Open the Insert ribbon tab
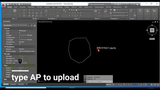160x90 pixels. 15,7
